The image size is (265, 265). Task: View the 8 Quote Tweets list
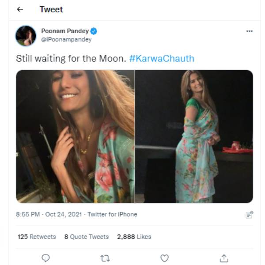86,237
